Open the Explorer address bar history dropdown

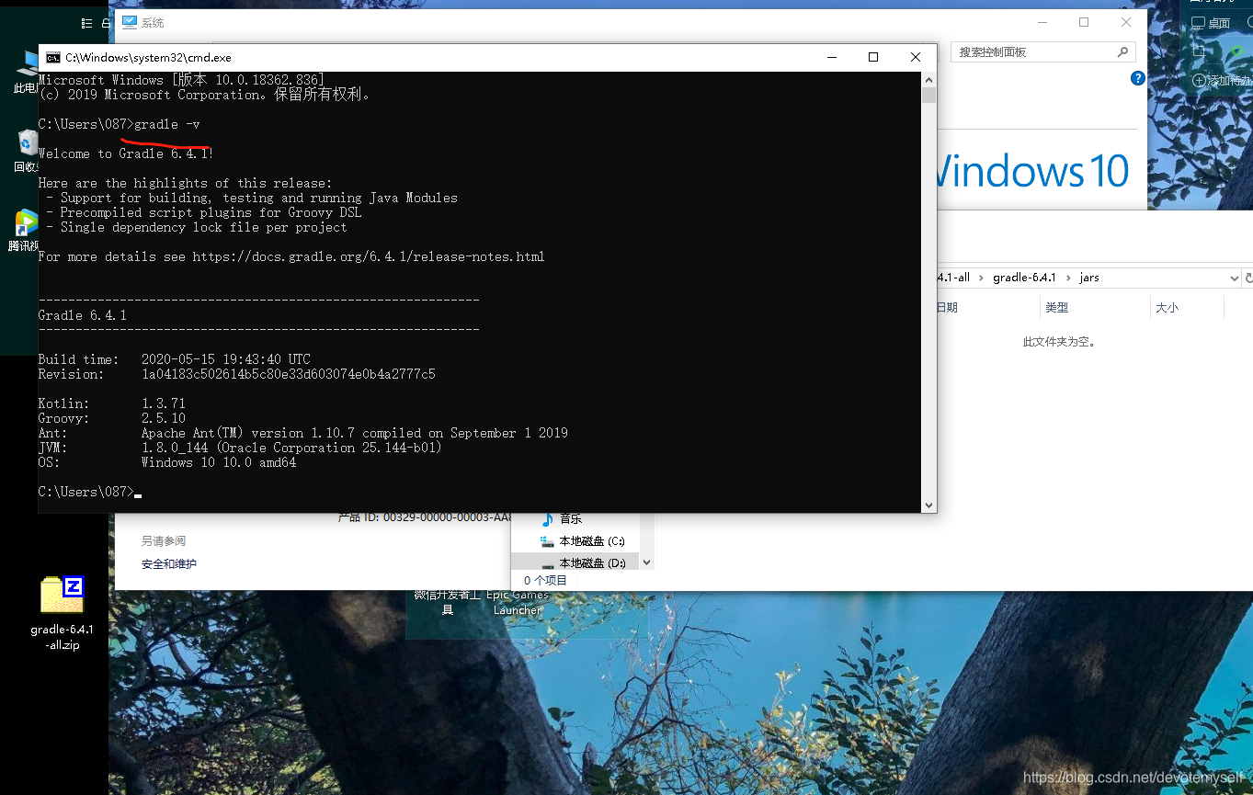coord(1234,278)
